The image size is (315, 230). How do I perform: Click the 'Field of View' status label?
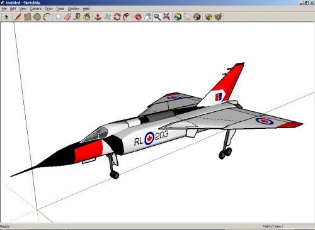pyautogui.click(x=272, y=226)
